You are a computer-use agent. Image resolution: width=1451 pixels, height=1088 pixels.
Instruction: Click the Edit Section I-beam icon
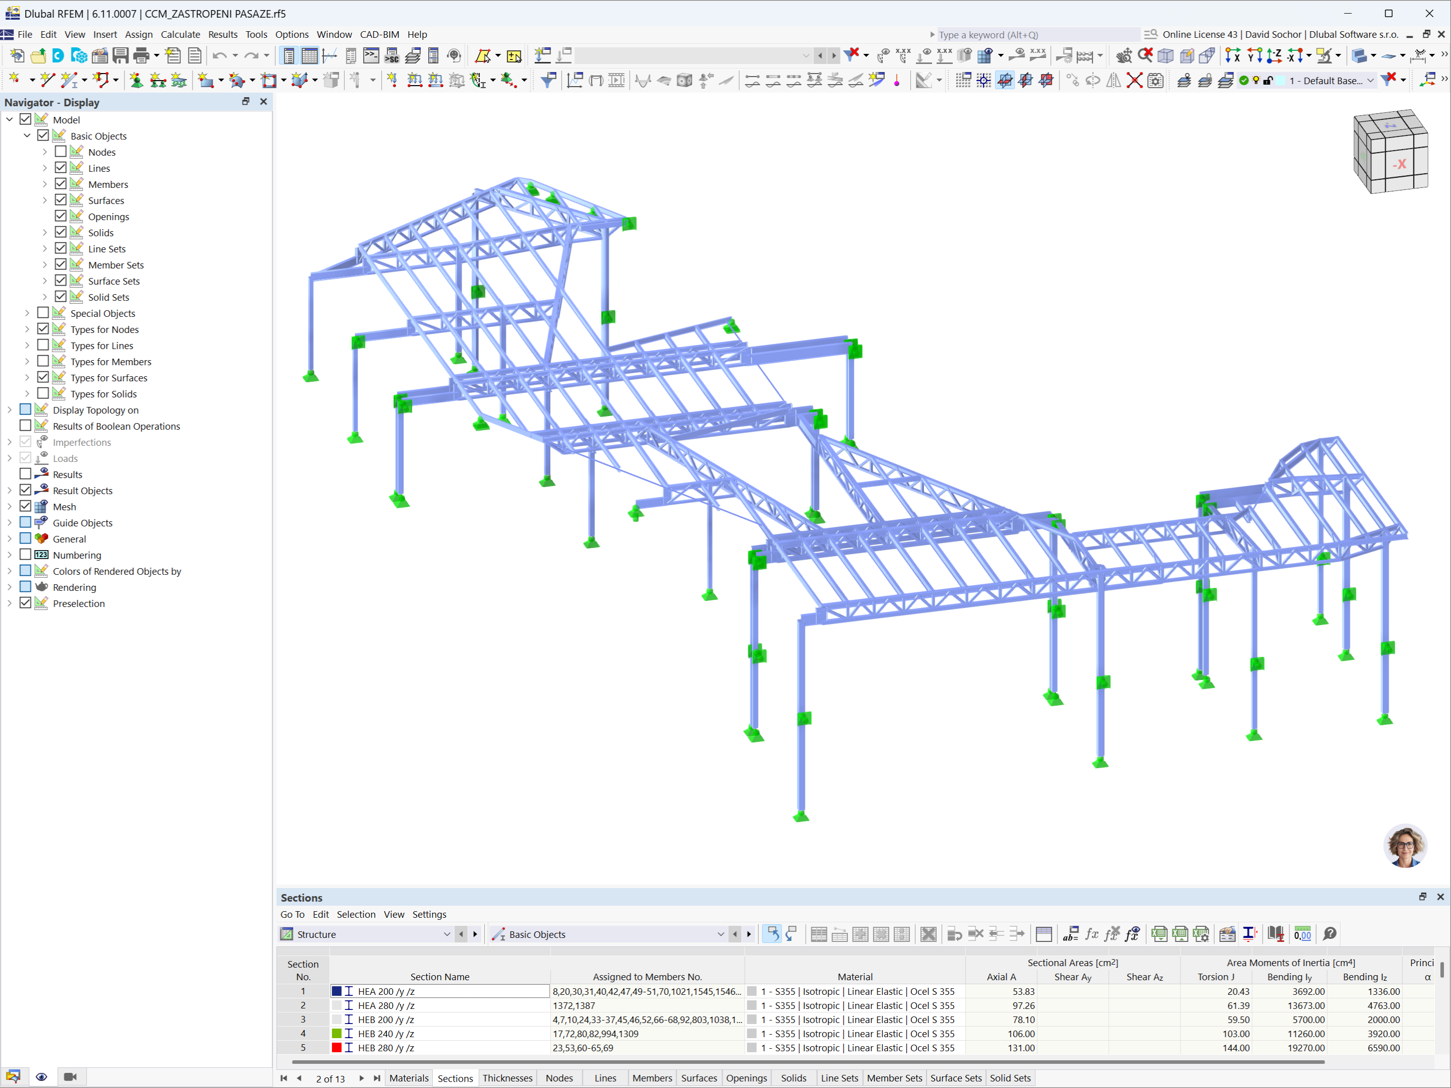[x=1249, y=934]
